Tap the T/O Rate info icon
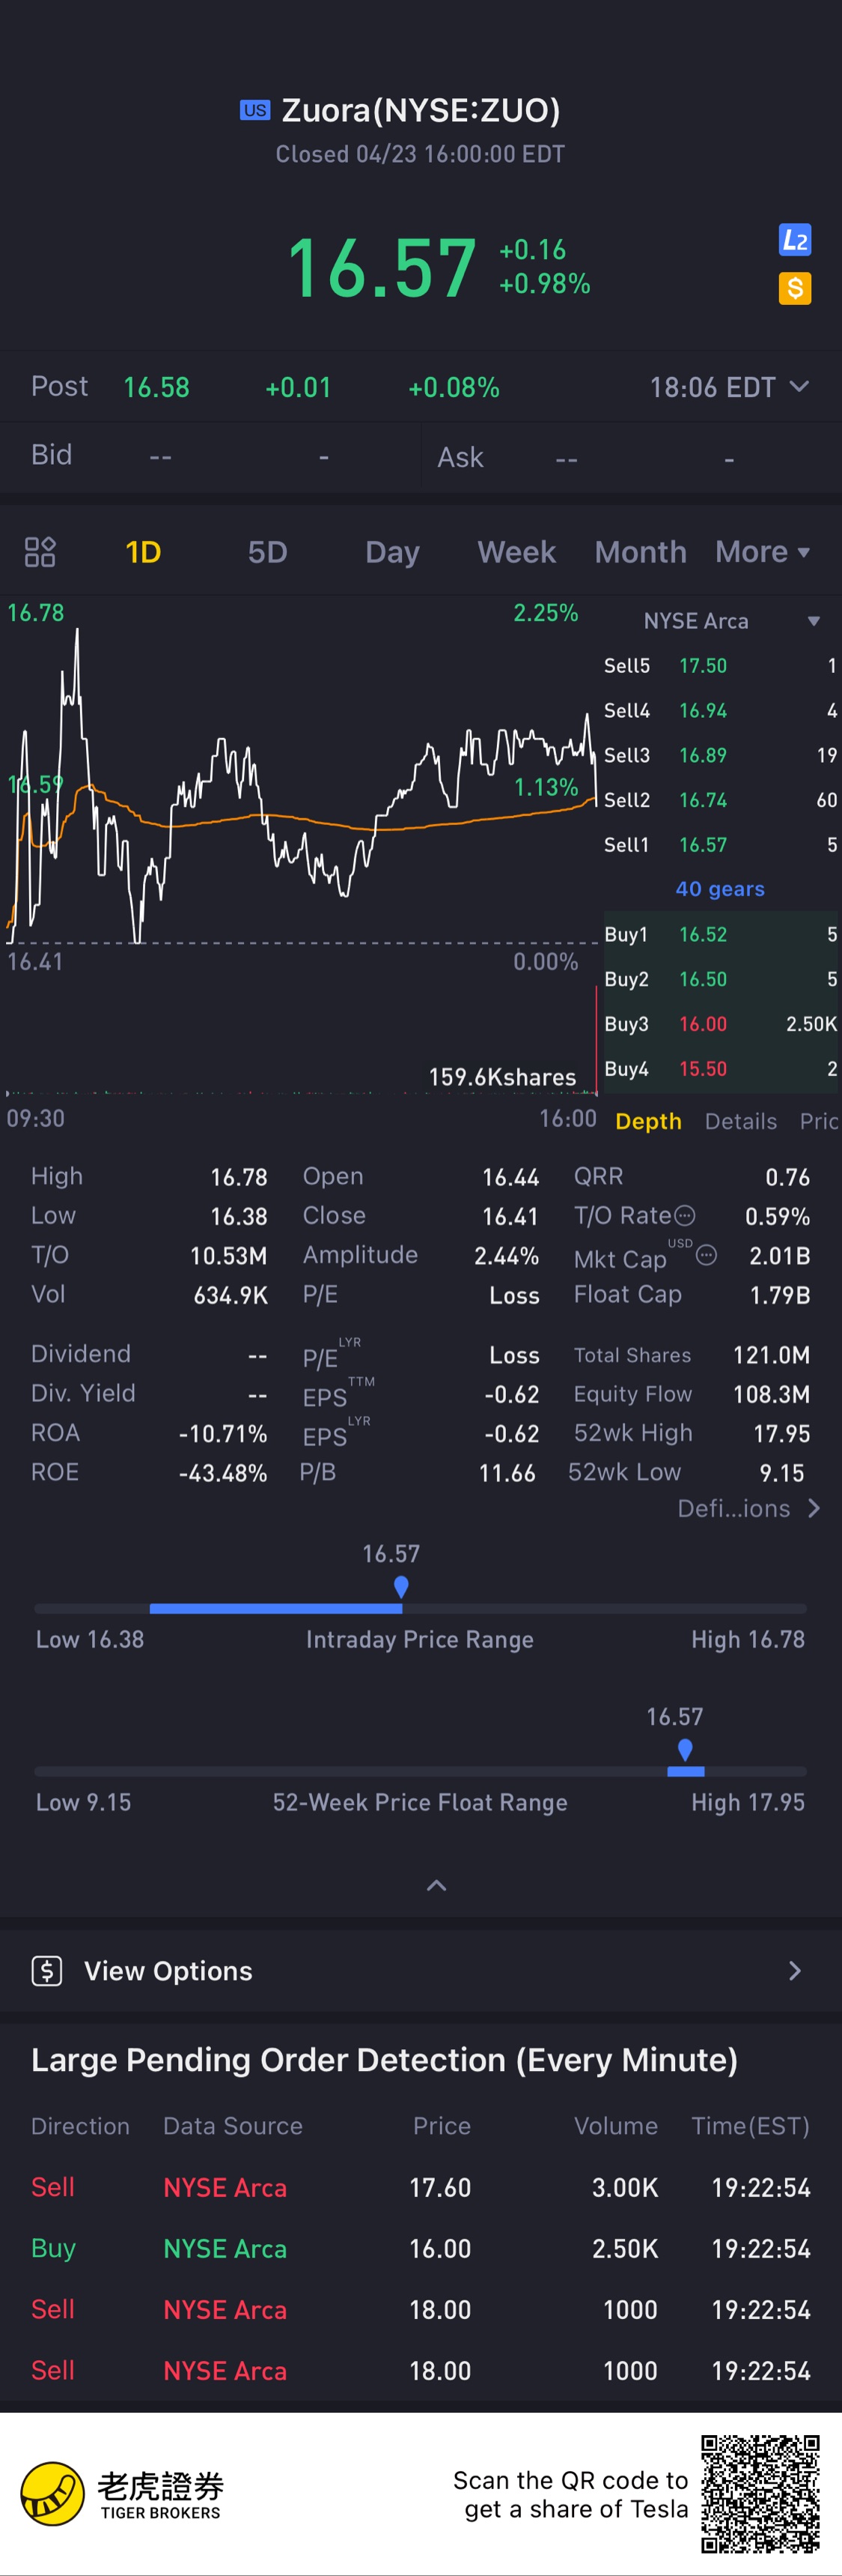 (684, 1216)
